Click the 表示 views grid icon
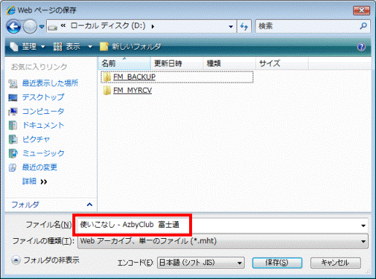This screenshot has height=279, width=376. [x=58, y=46]
